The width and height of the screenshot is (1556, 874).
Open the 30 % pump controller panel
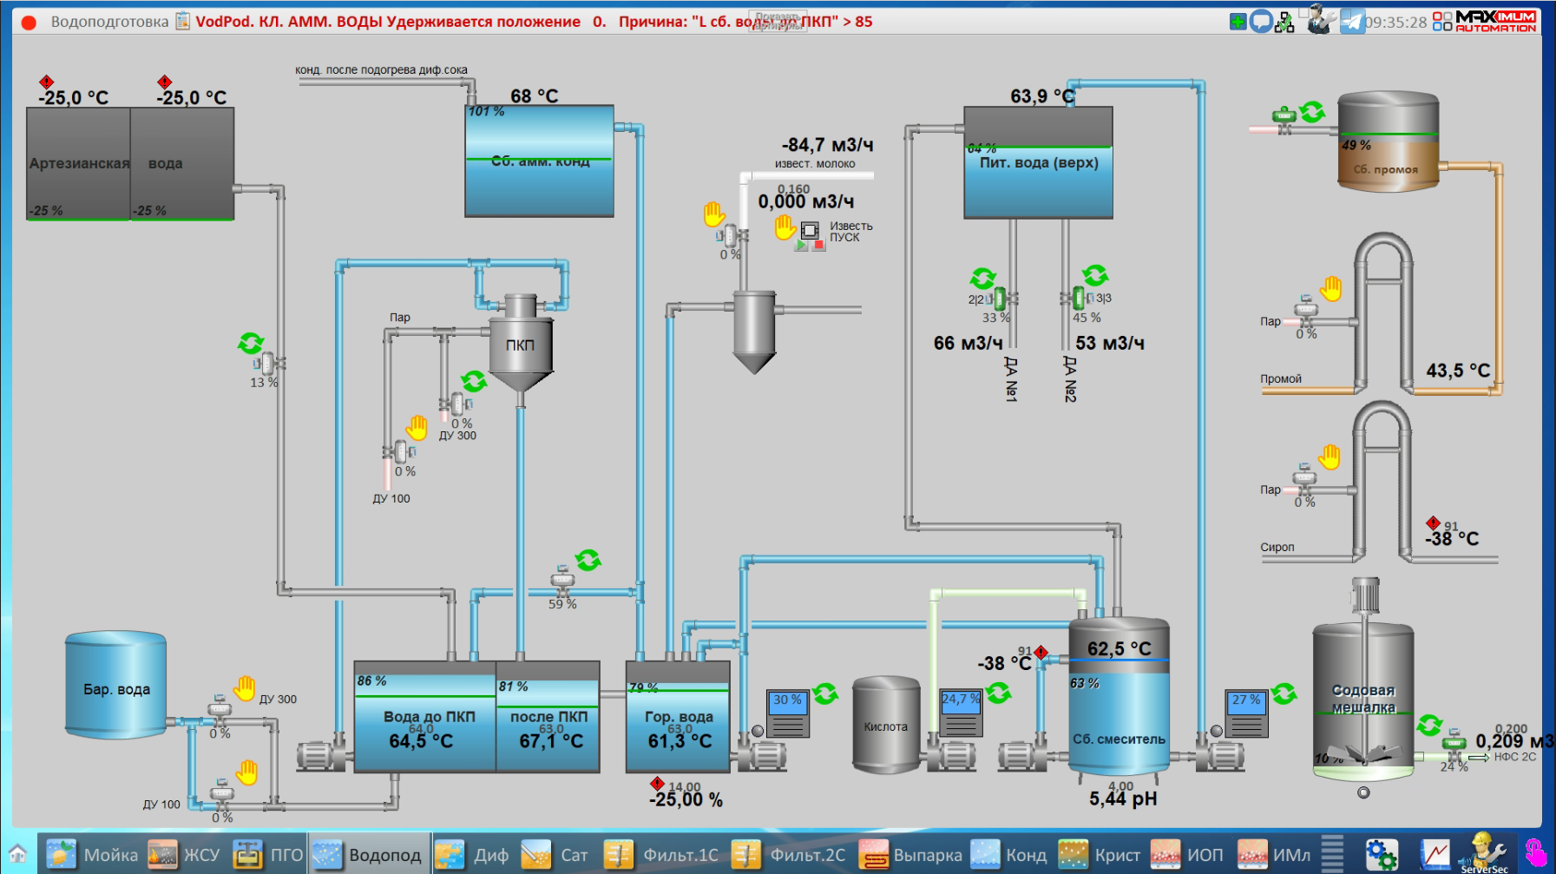788,713
